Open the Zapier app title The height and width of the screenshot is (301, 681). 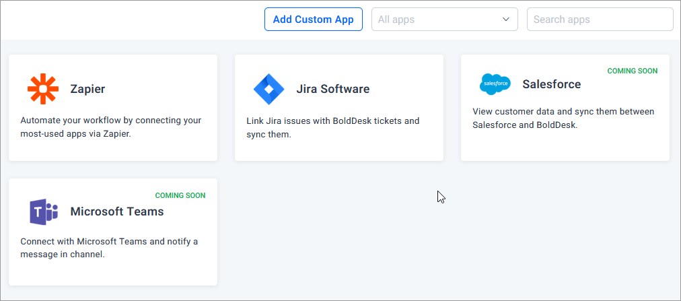coord(87,89)
